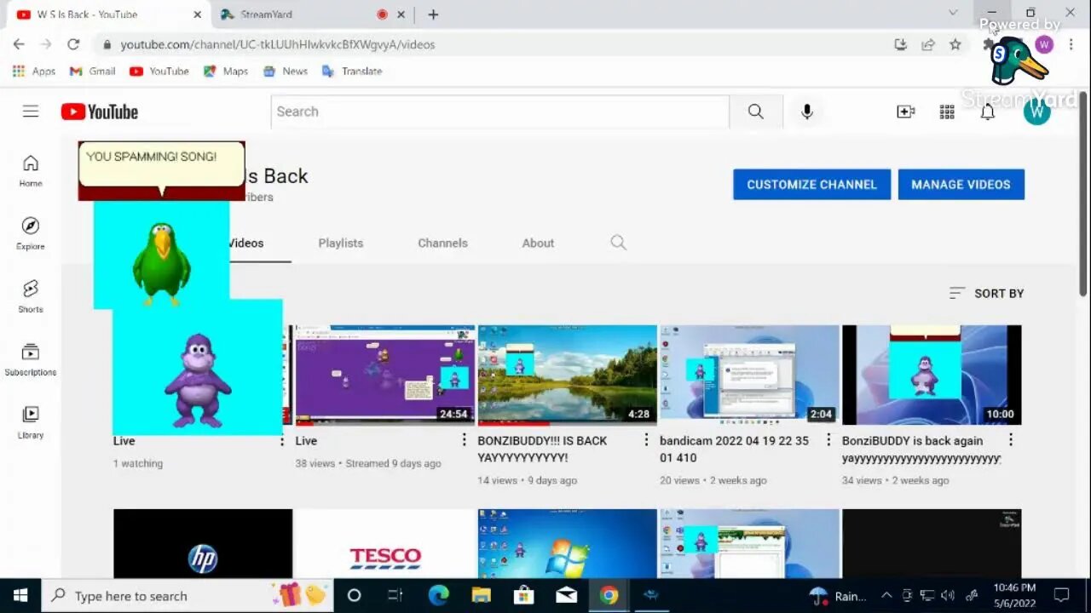Open Explore in the sidebar
The image size is (1091, 613).
pyautogui.click(x=31, y=233)
